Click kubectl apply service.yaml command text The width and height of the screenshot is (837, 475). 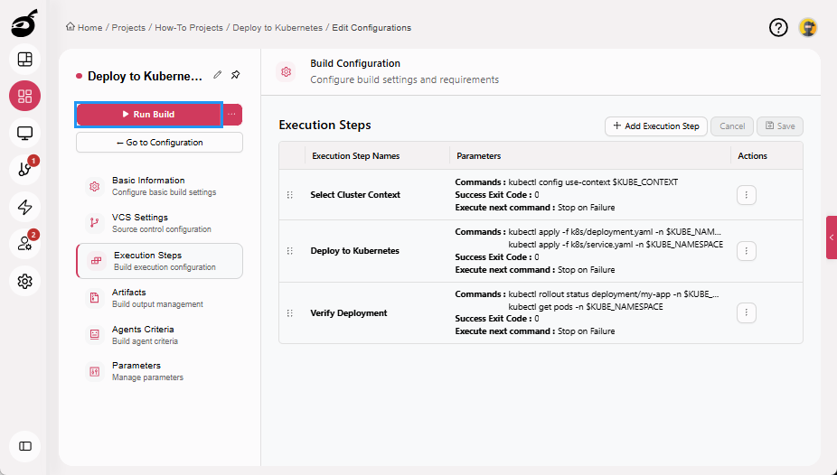pyautogui.click(x=616, y=245)
